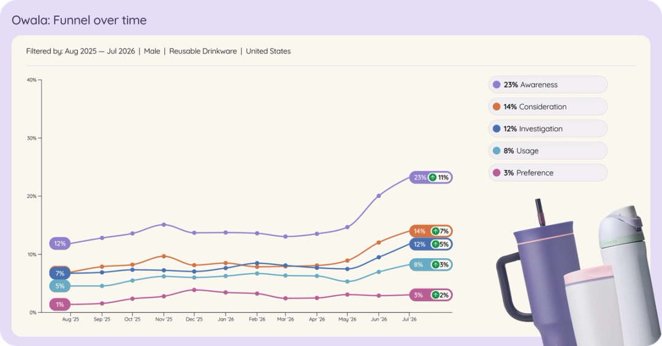Click the Aug 2025 — Jul 2026 date filter
The width and height of the screenshot is (662, 346).
coord(100,51)
